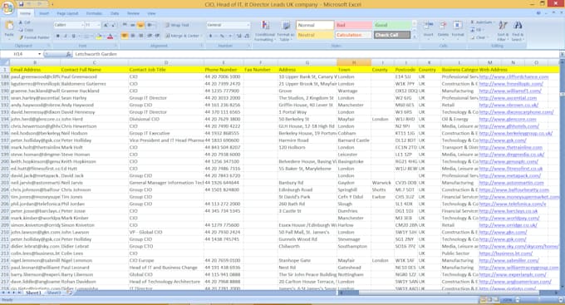Viewport: 565px width, 305px height.
Task: Click Increase Indent icon
Action: pos(157,36)
